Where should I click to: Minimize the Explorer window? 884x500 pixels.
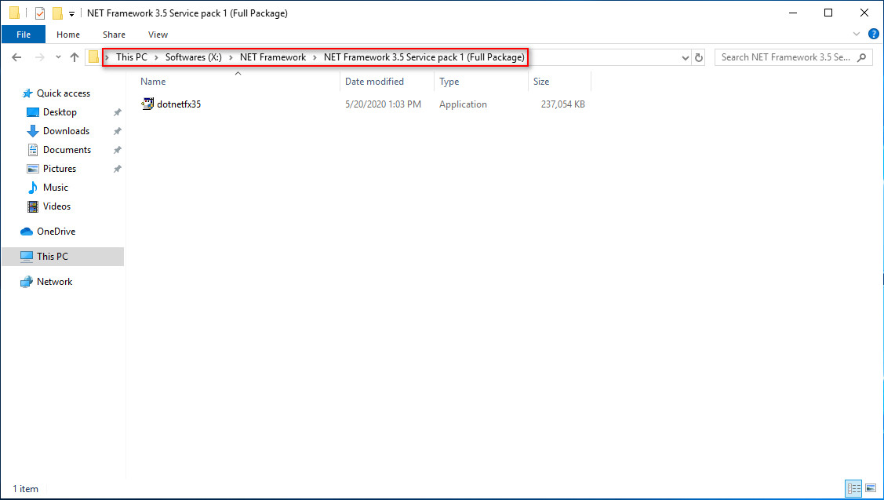(x=793, y=13)
